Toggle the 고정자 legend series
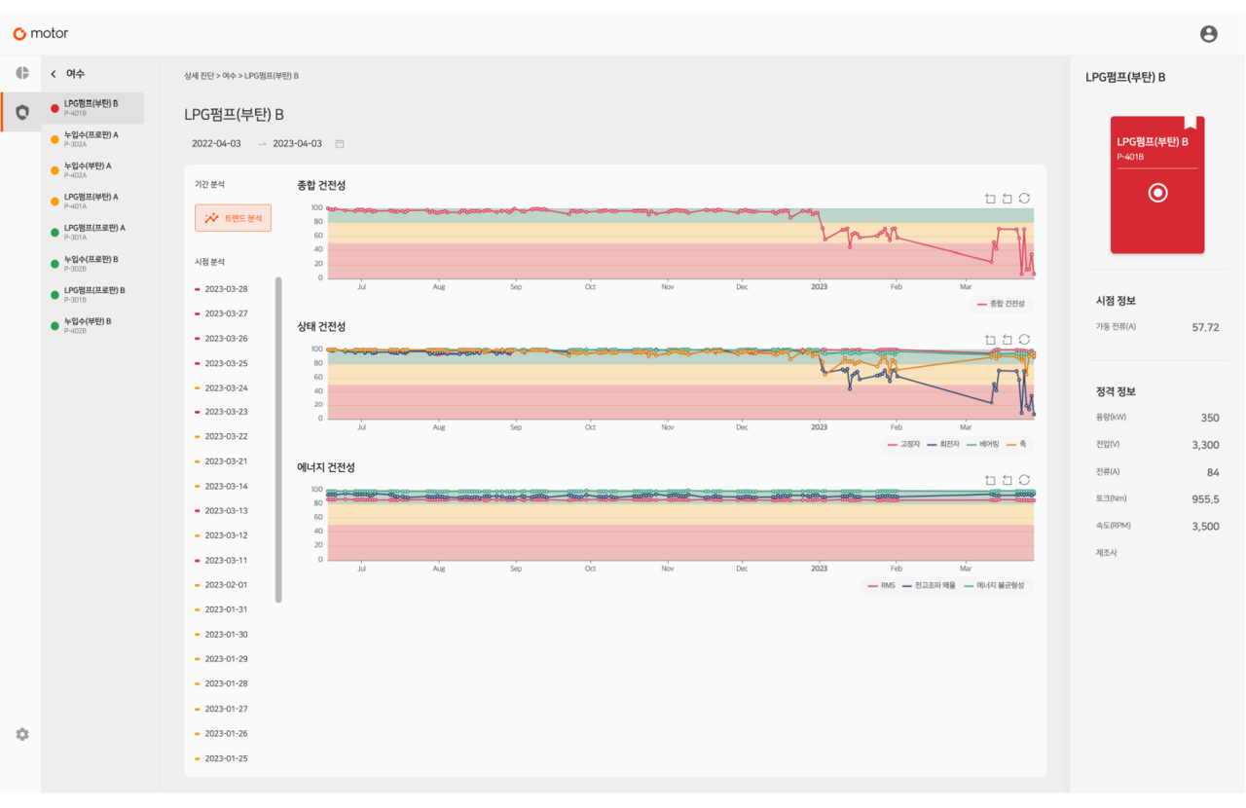 903,444
